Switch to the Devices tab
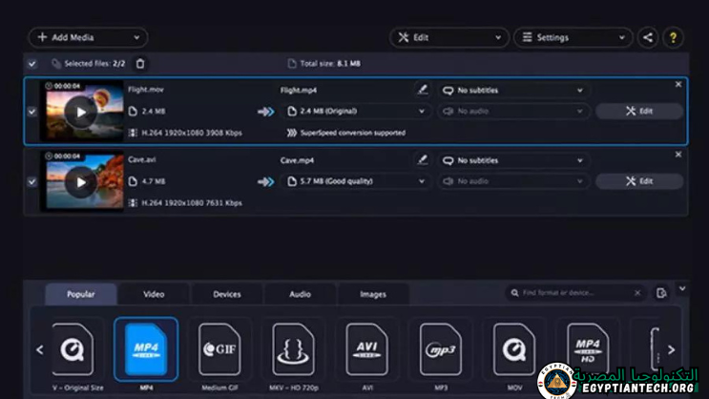The width and height of the screenshot is (709, 399). (x=226, y=294)
